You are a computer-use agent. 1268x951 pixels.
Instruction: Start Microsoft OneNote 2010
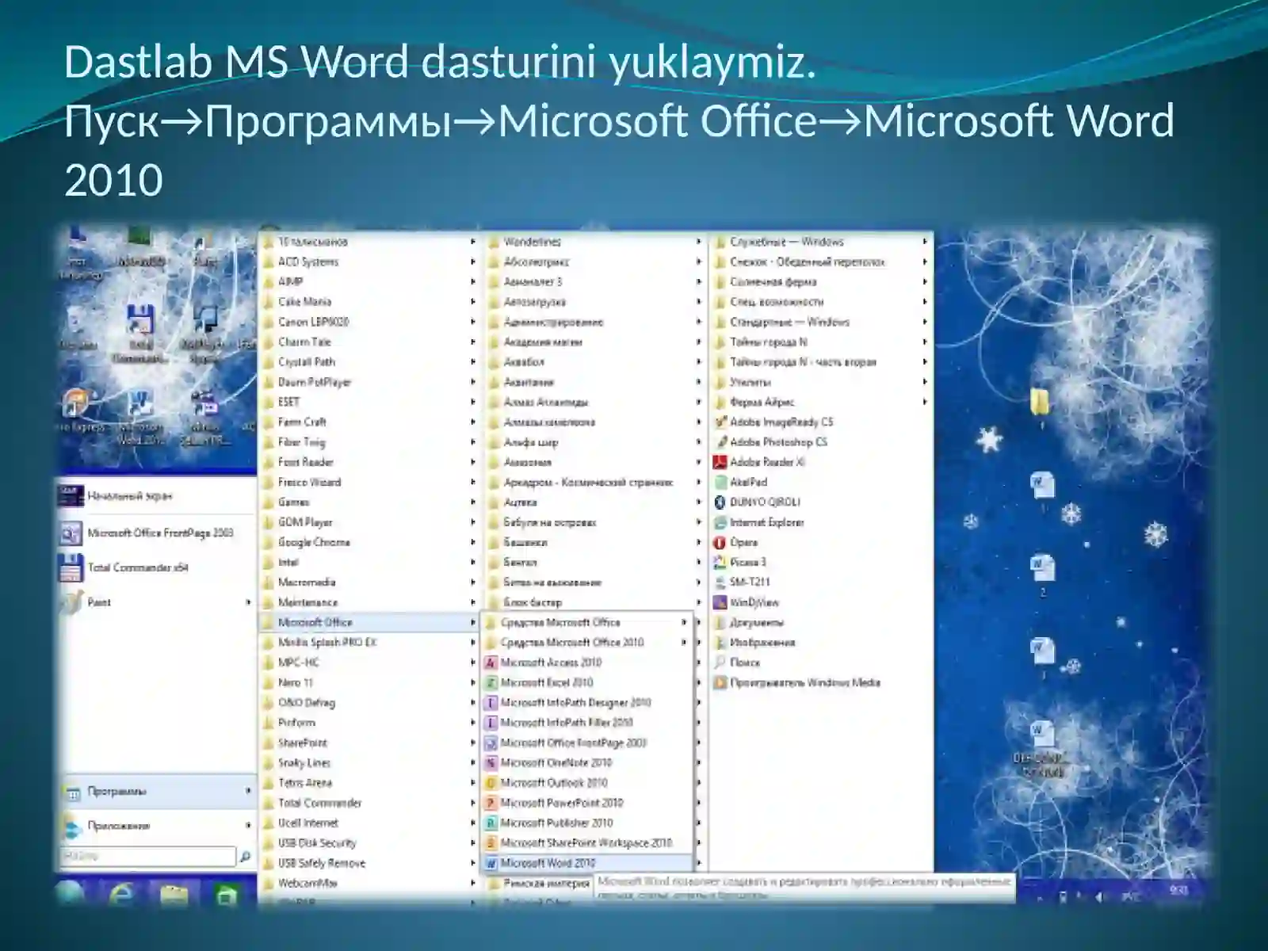click(586, 762)
